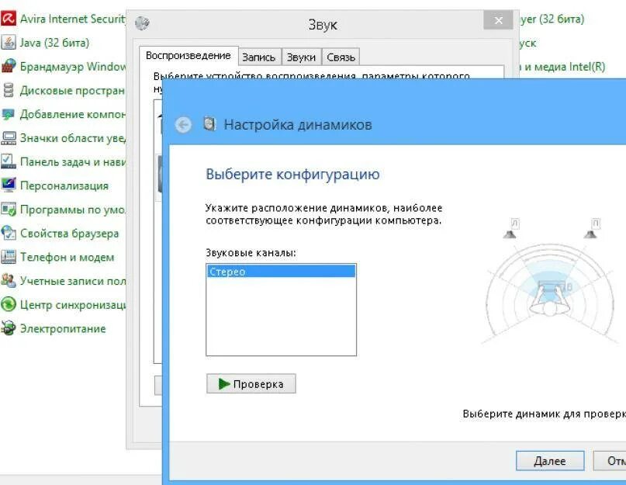Open the Персонализация link text
Screen dimensions: 626x485
tap(64, 185)
